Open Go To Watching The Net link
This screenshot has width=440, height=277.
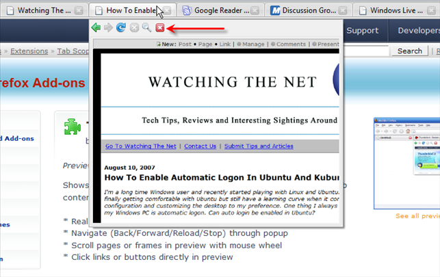tap(141, 146)
